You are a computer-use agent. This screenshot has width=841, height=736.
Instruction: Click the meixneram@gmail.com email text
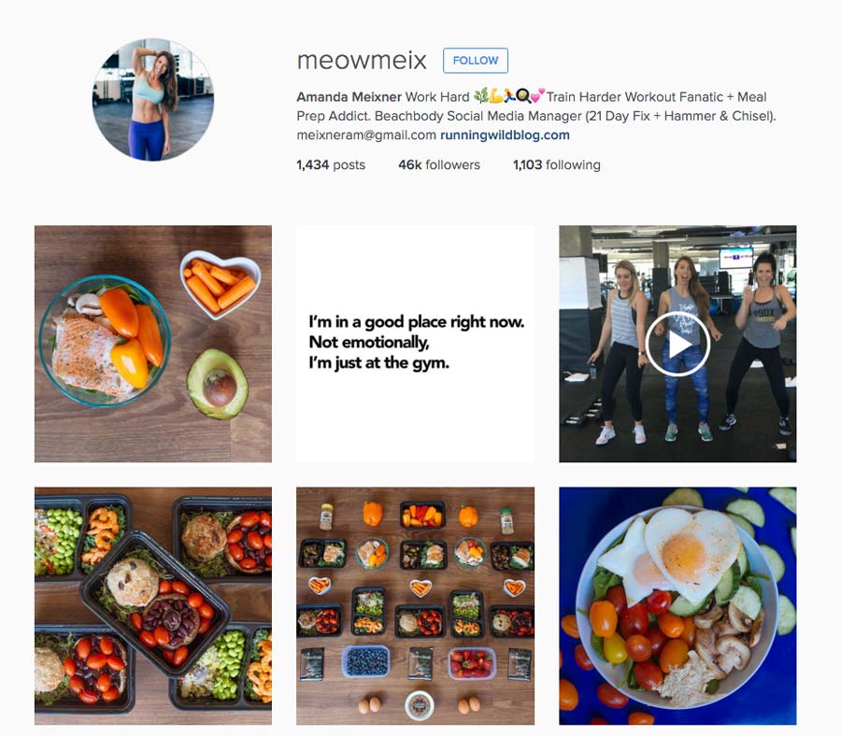(x=366, y=135)
